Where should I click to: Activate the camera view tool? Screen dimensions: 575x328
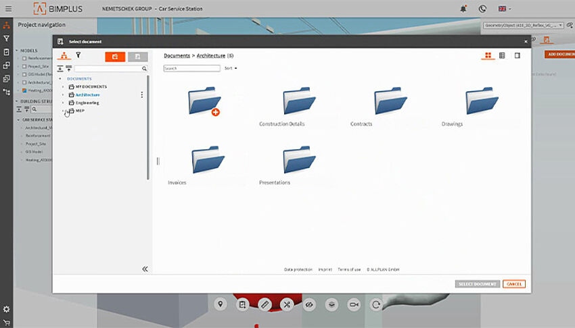pos(353,304)
